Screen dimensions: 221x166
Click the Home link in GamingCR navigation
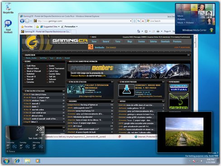tap(94, 41)
